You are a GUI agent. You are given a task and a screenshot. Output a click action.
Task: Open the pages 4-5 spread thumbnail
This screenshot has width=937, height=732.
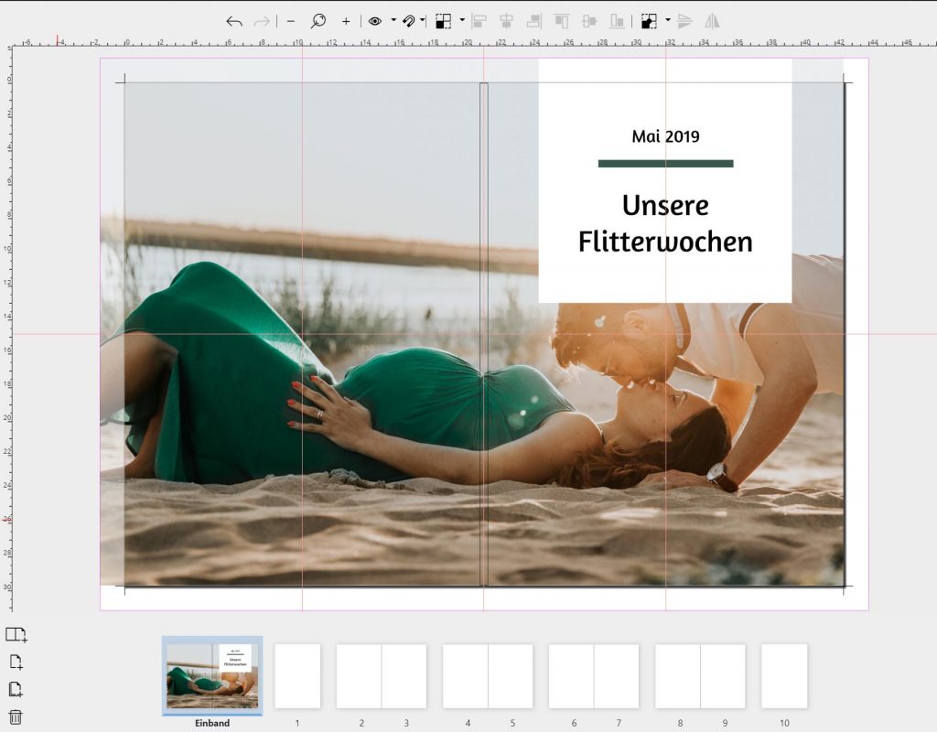pyautogui.click(x=488, y=676)
